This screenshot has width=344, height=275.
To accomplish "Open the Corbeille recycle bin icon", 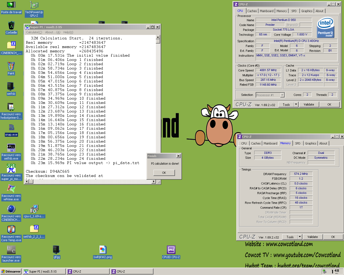I will 11,28.
